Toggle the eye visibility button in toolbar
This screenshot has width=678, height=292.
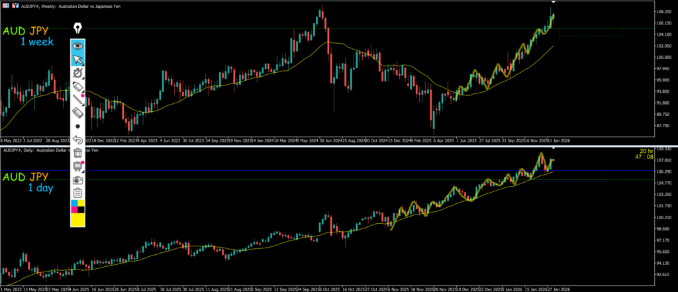(78, 46)
